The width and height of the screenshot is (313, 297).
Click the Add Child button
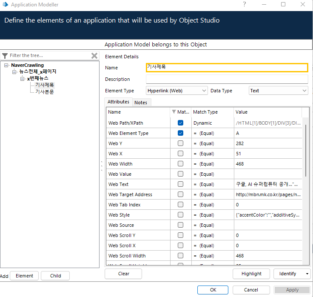pos(55,276)
